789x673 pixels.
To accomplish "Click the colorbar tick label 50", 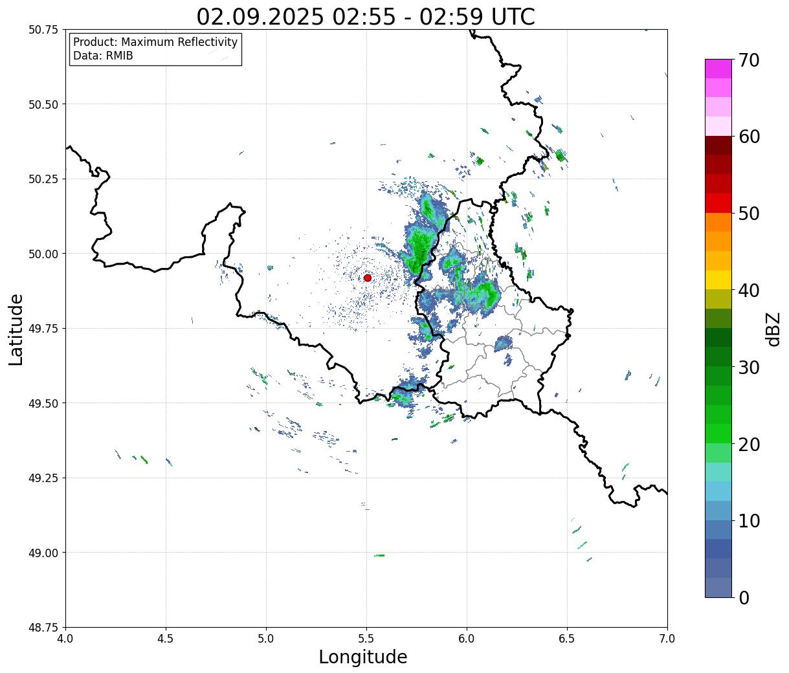I will [x=750, y=214].
